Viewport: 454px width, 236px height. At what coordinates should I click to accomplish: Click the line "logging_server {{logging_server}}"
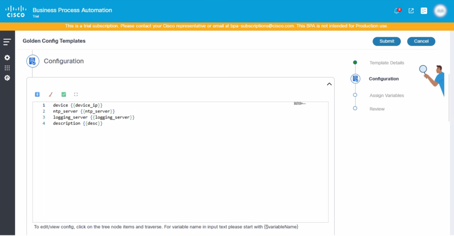tap(94, 117)
